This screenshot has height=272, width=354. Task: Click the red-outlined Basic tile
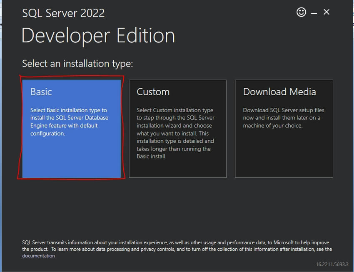(72, 127)
